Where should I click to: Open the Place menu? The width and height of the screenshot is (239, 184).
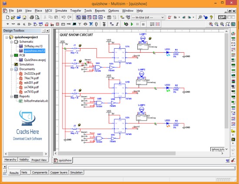coord(38,11)
